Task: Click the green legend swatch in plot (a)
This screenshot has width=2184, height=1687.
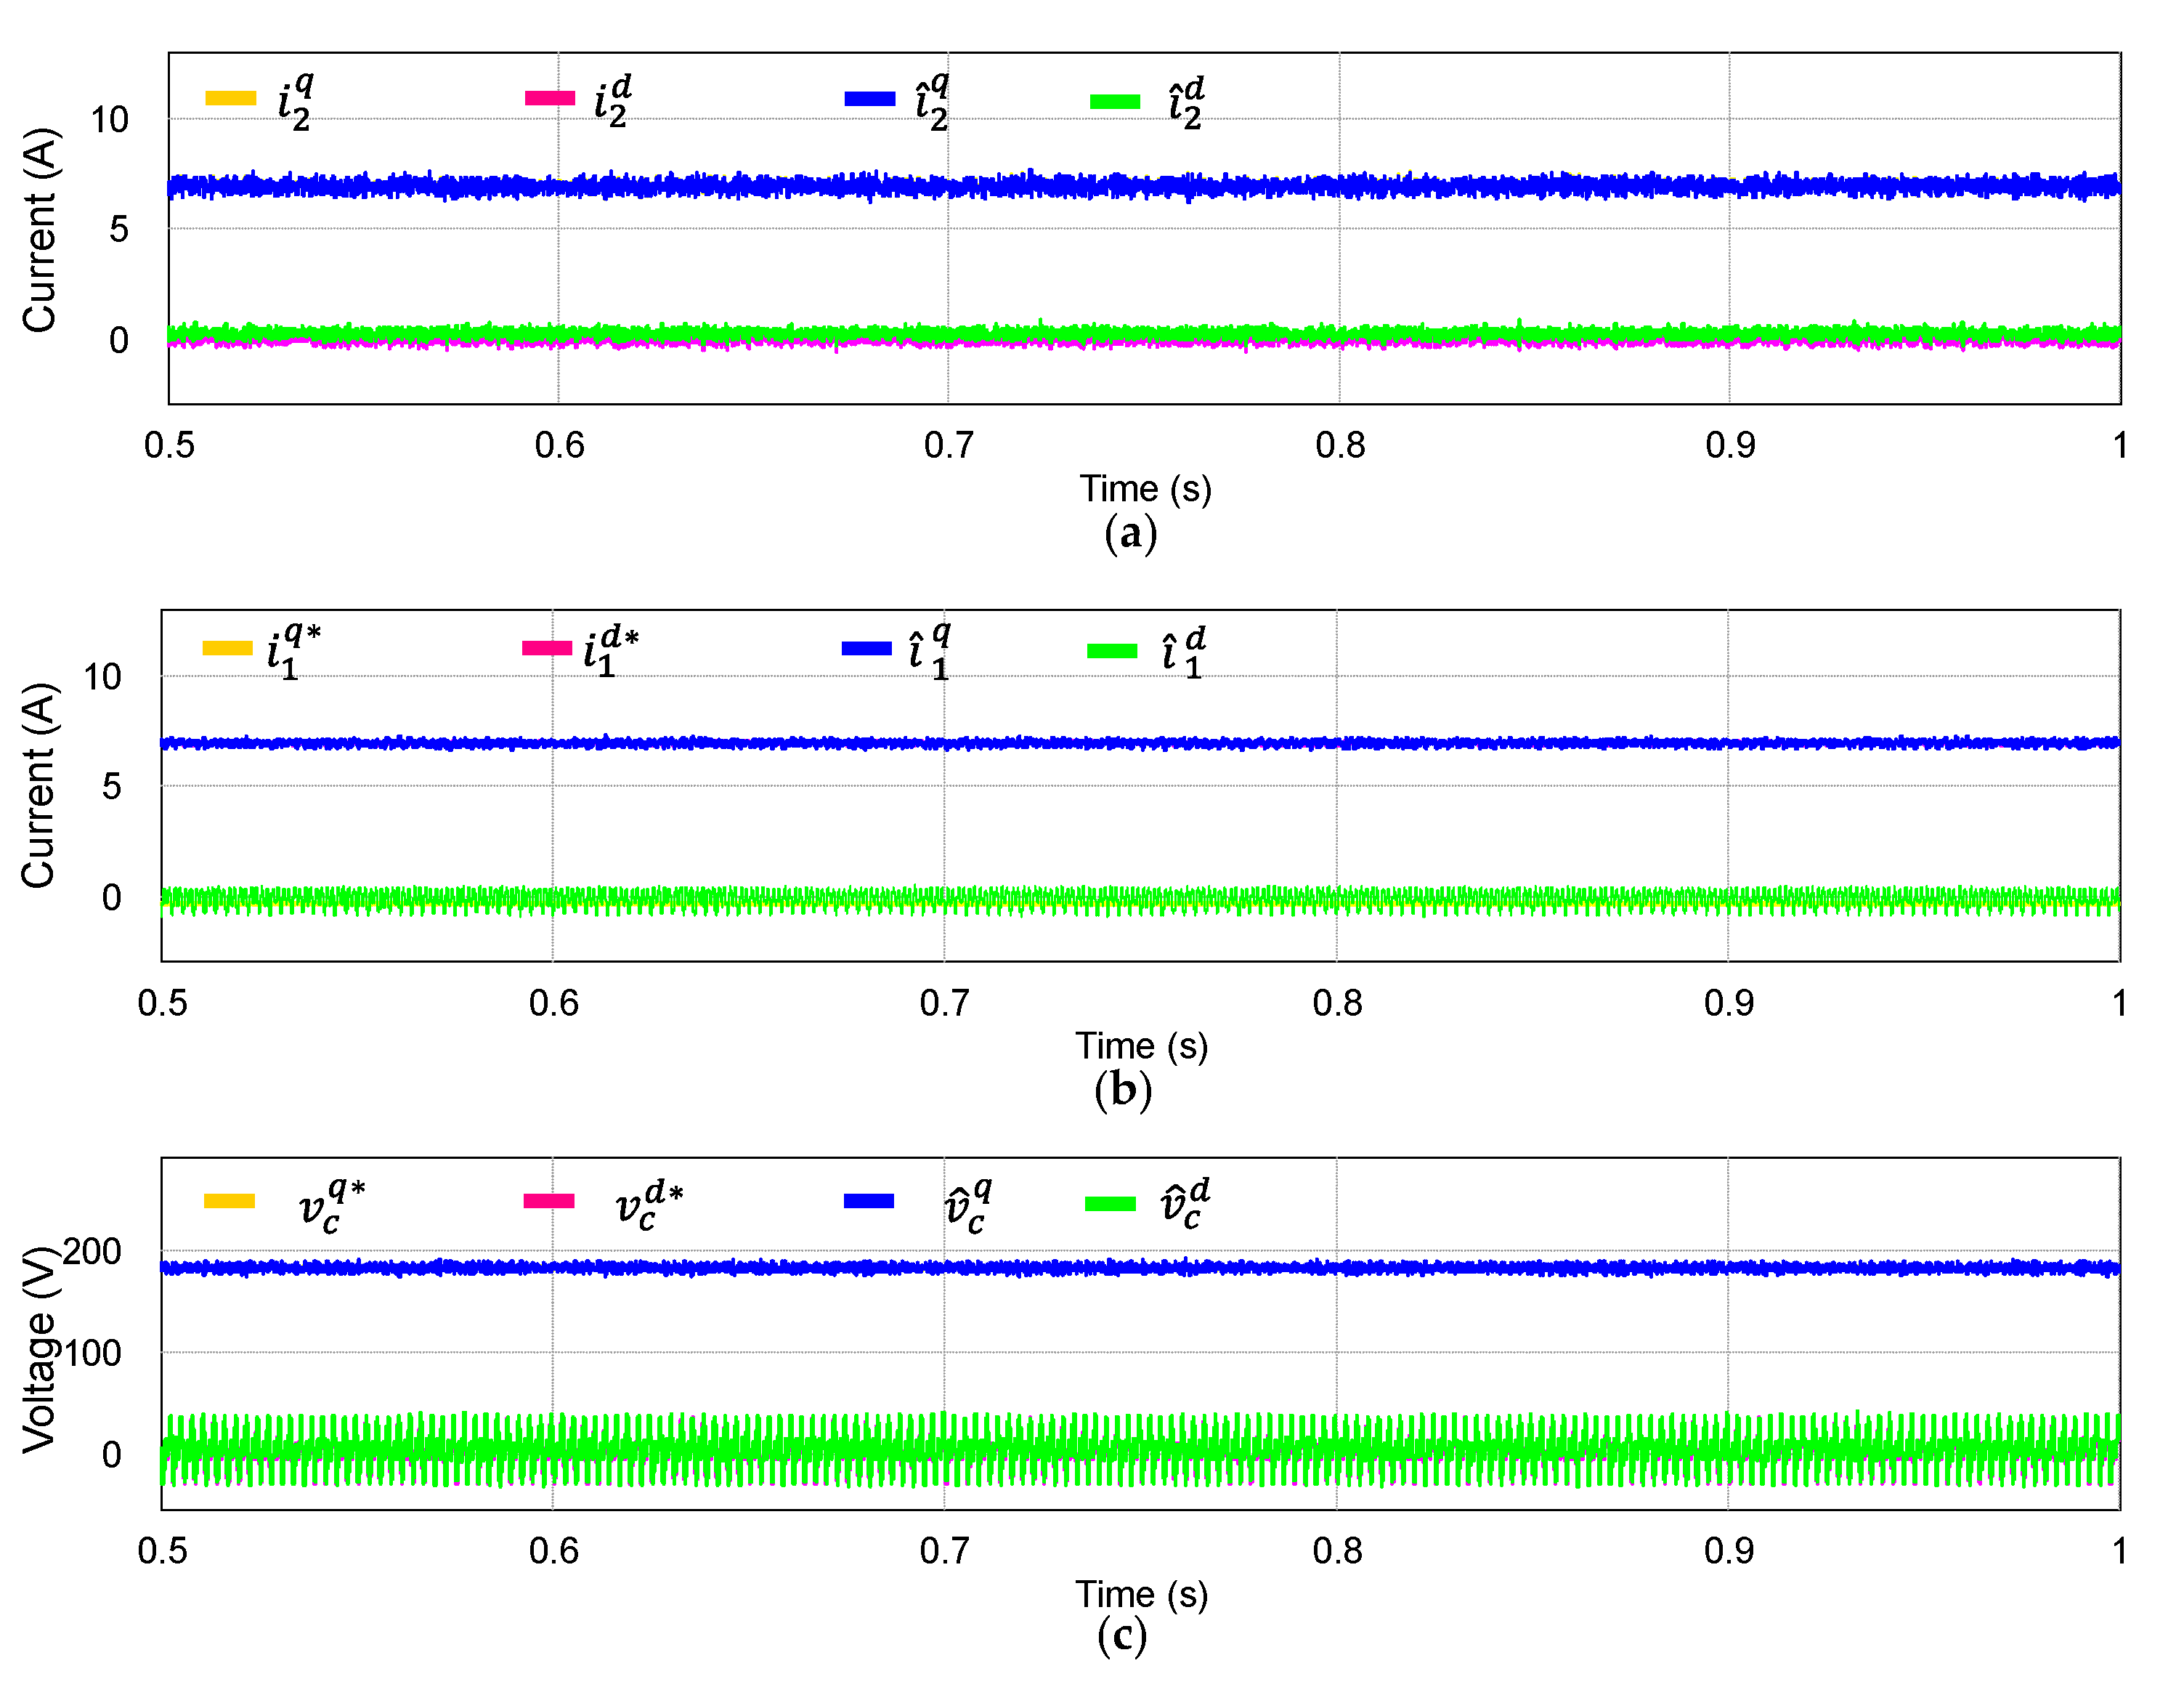Action: 1115,101
